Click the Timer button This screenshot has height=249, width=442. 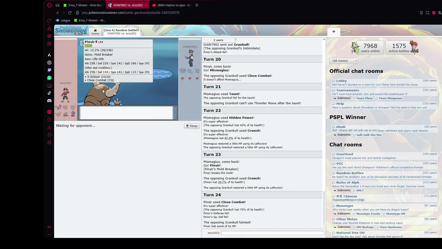(x=192, y=126)
